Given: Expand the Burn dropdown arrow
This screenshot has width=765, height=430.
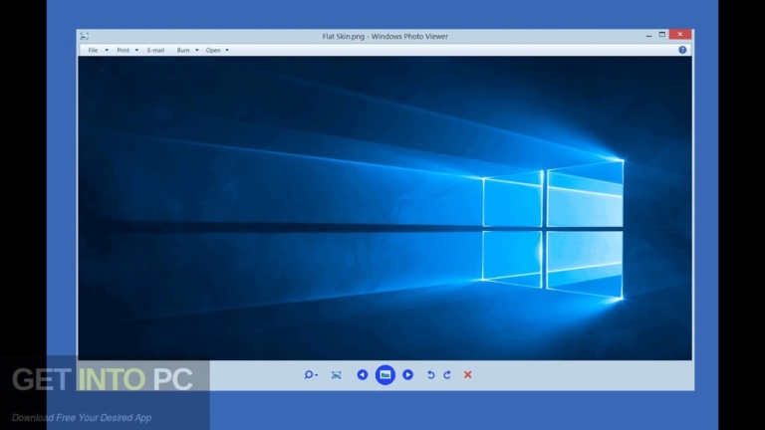Looking at the screenshot, I should click(196, 50).
